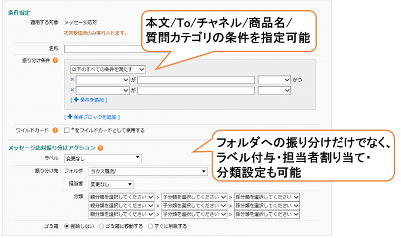Open third row 子分類を選択してください dropdown
401x238 pixels.
(x=195, y=214)
